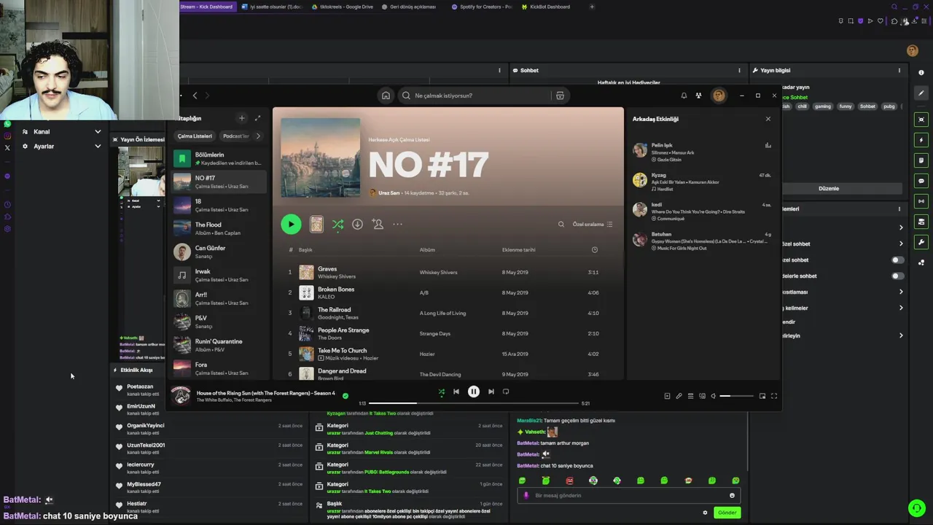Open the Spotify friends activity icon

click(698, 96)
